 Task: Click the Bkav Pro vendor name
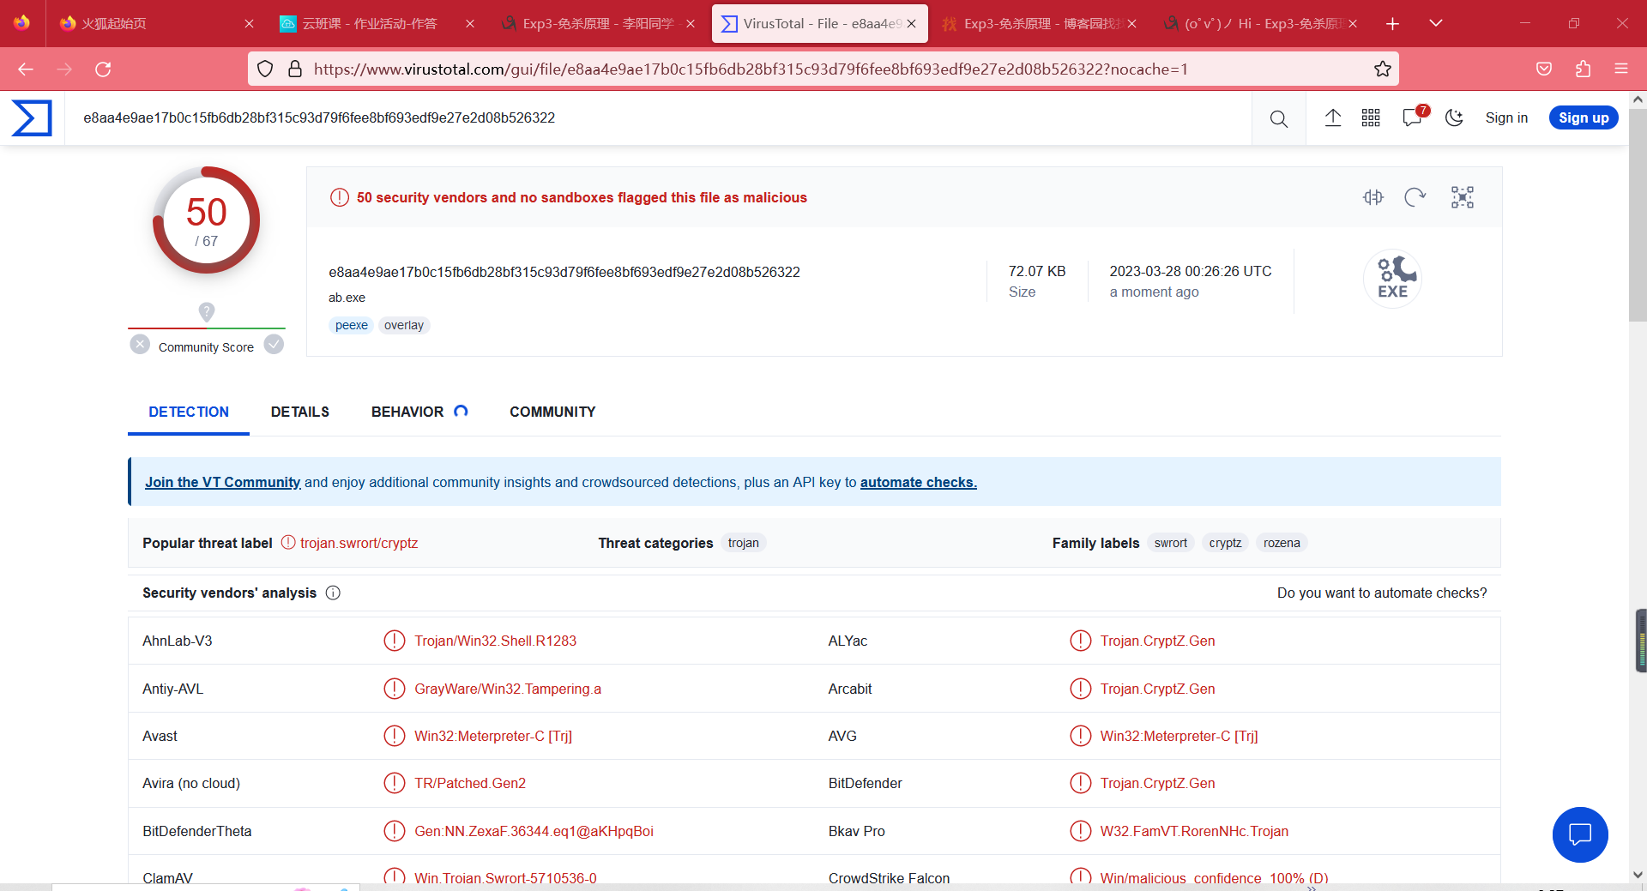[857, 831]
